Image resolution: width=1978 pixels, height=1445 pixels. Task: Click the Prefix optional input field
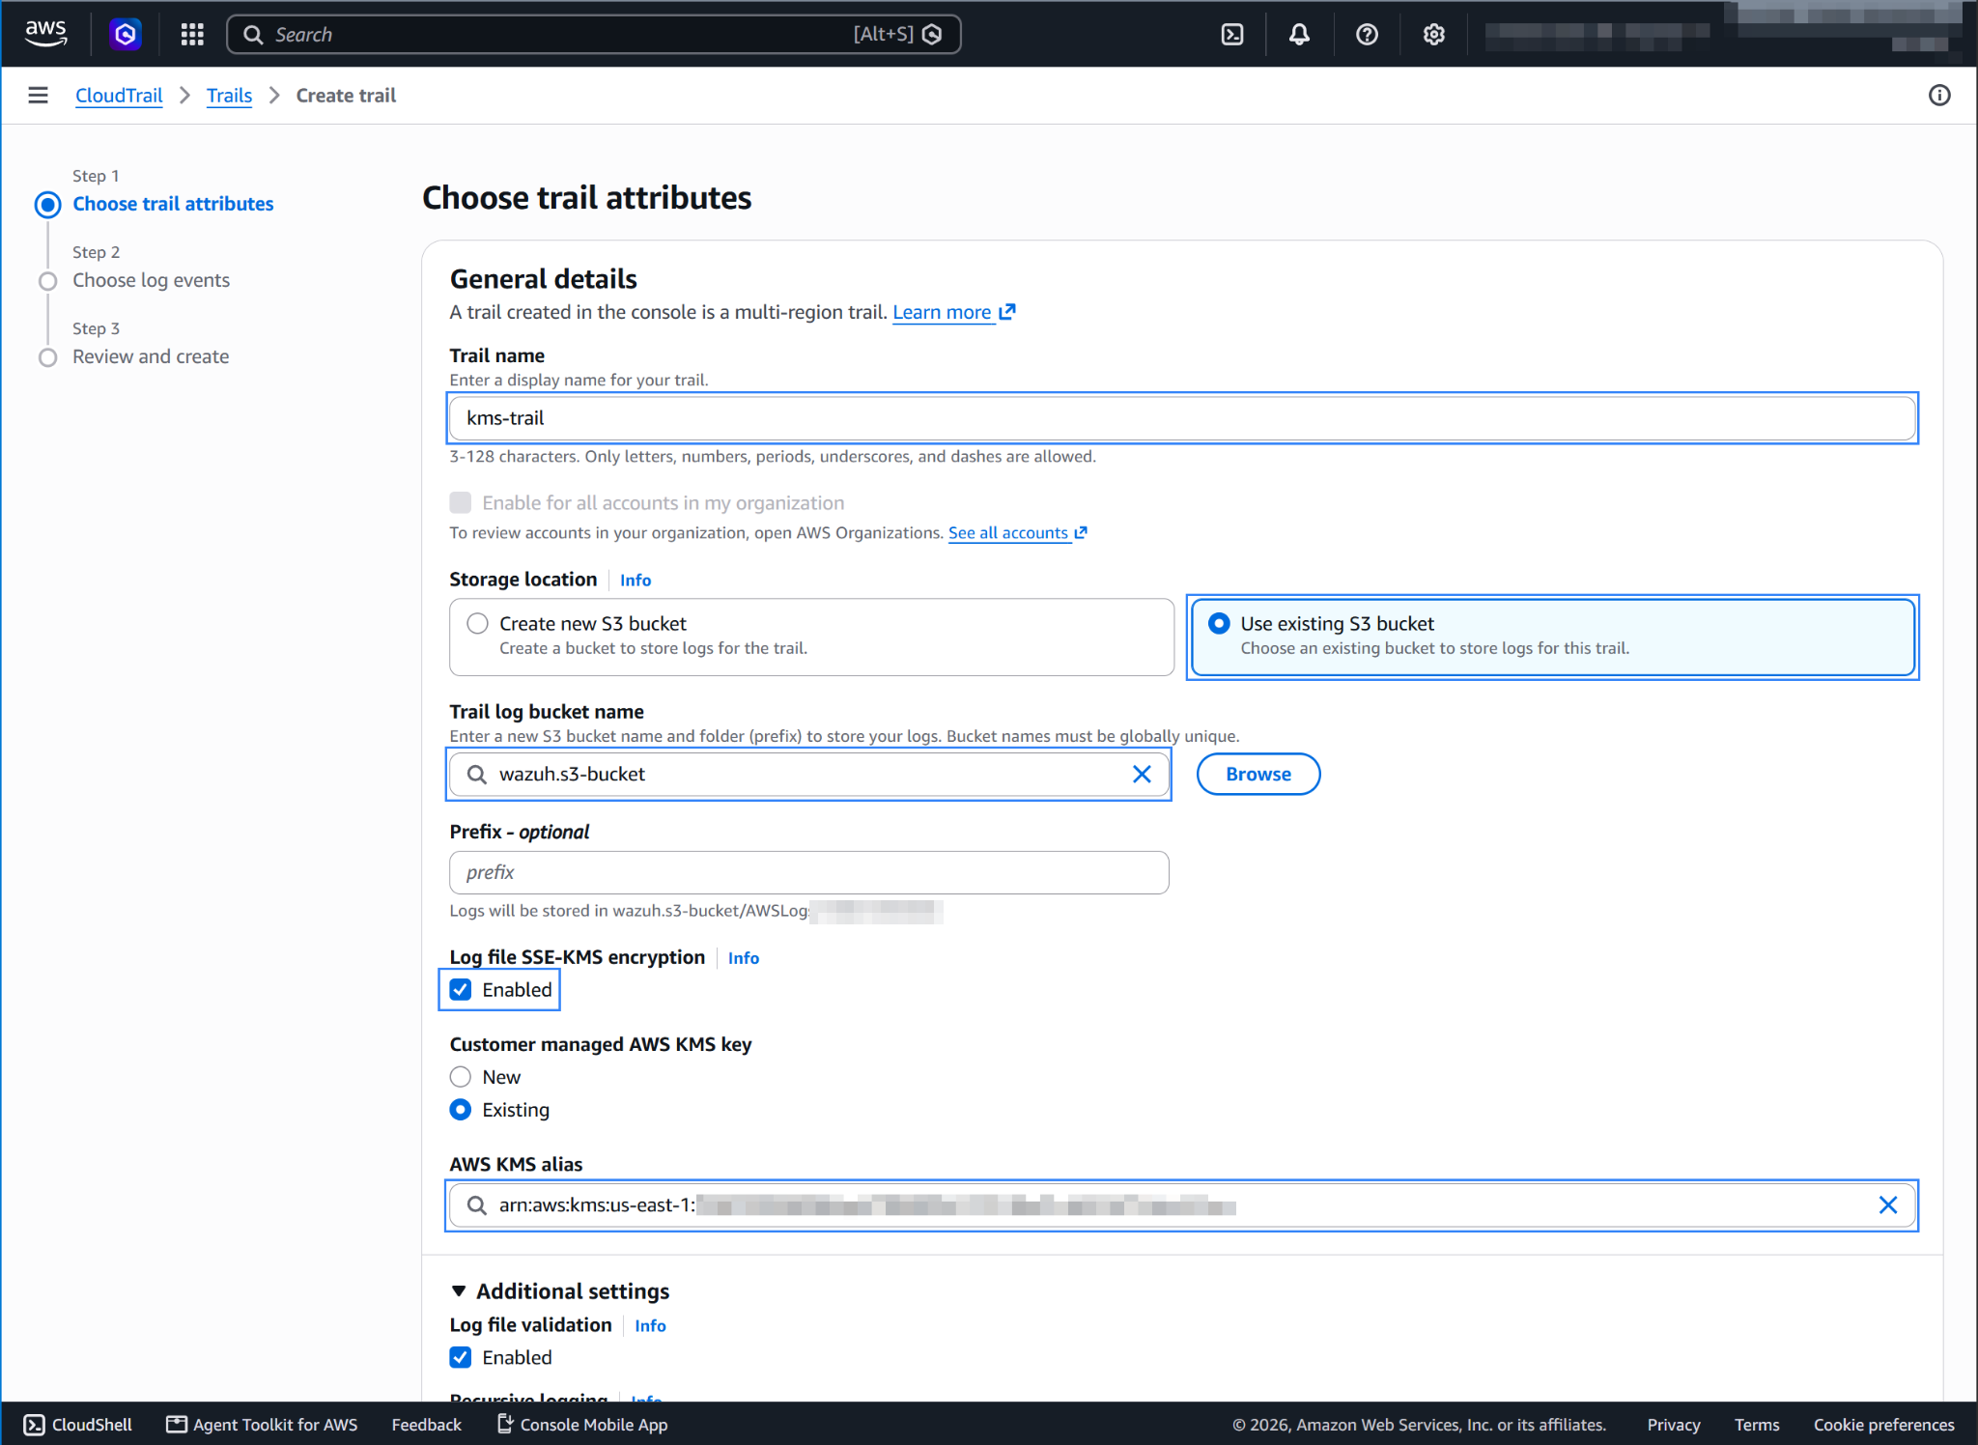click(x=809, y=872)
